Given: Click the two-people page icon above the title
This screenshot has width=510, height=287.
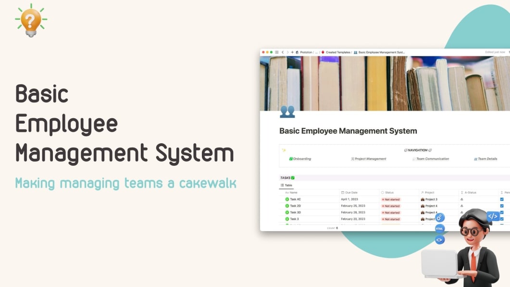Looking at the screenshot, I should click(x=287, y=112).
